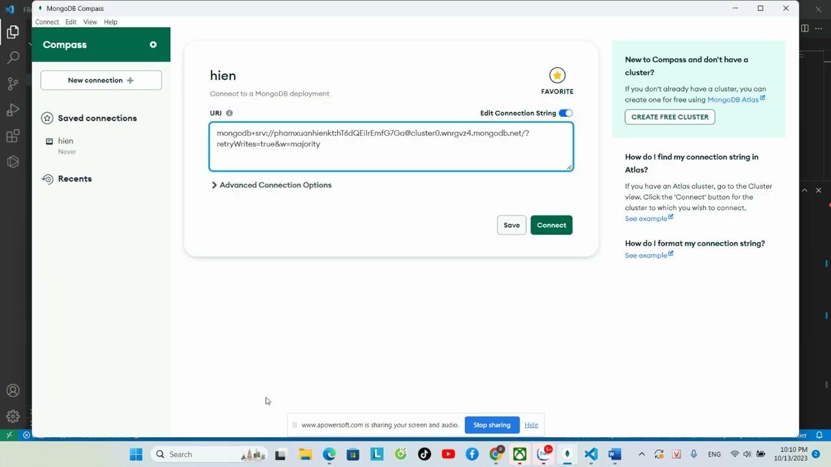Open VS Code Explorer icon
Screen dimensions: 831x467
(x=13, y=32)
